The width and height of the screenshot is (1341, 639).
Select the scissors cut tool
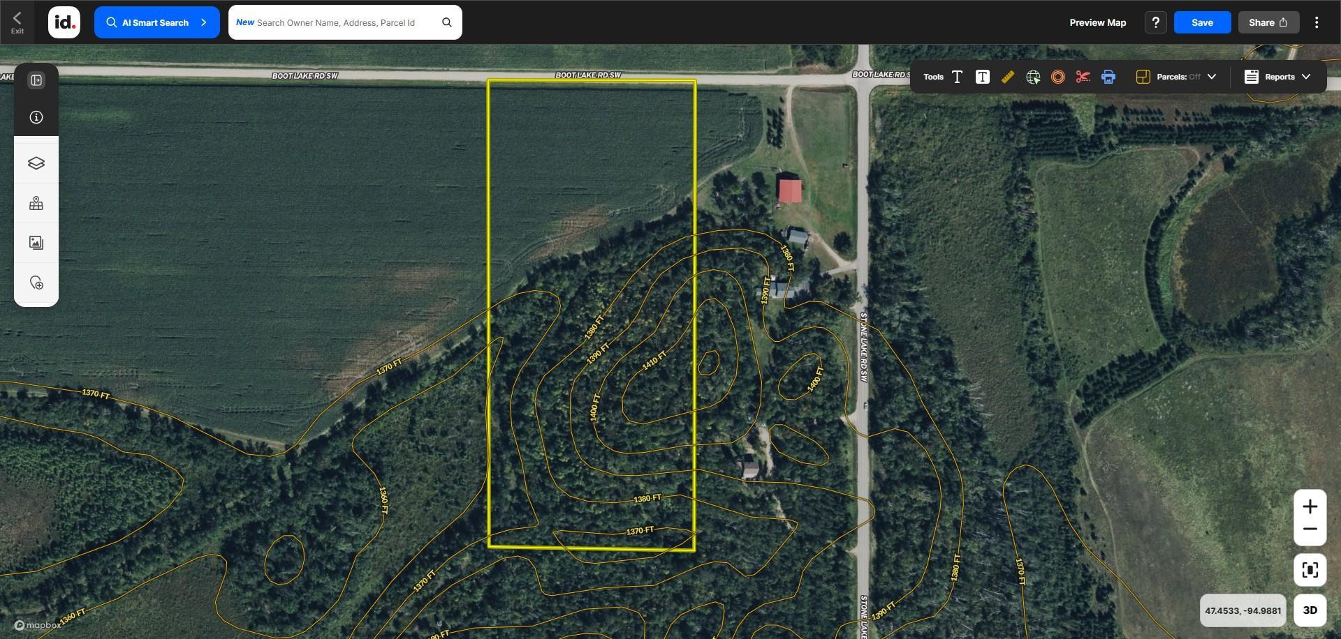1083,77
